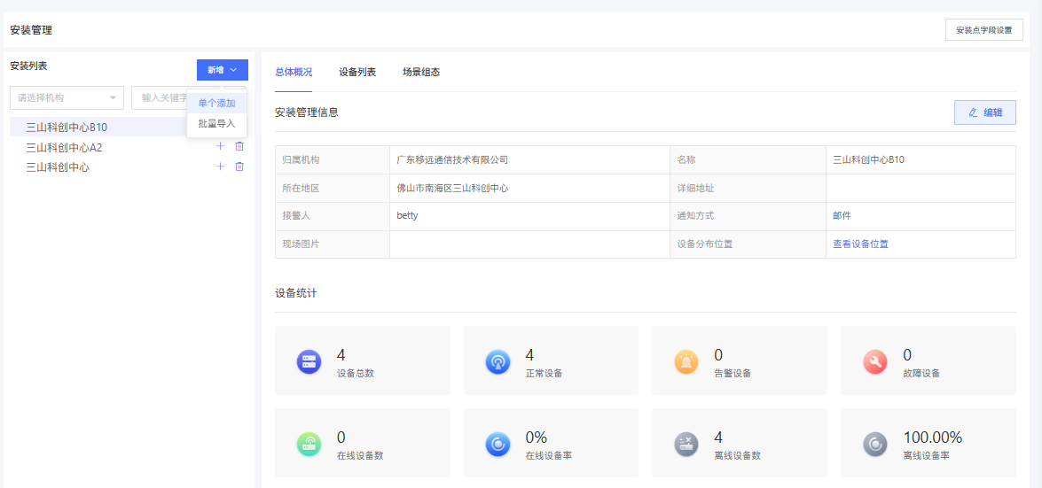Click the 故障设备 wrench icon
This screenshot has width=1042, height=488.
(874, 361)
